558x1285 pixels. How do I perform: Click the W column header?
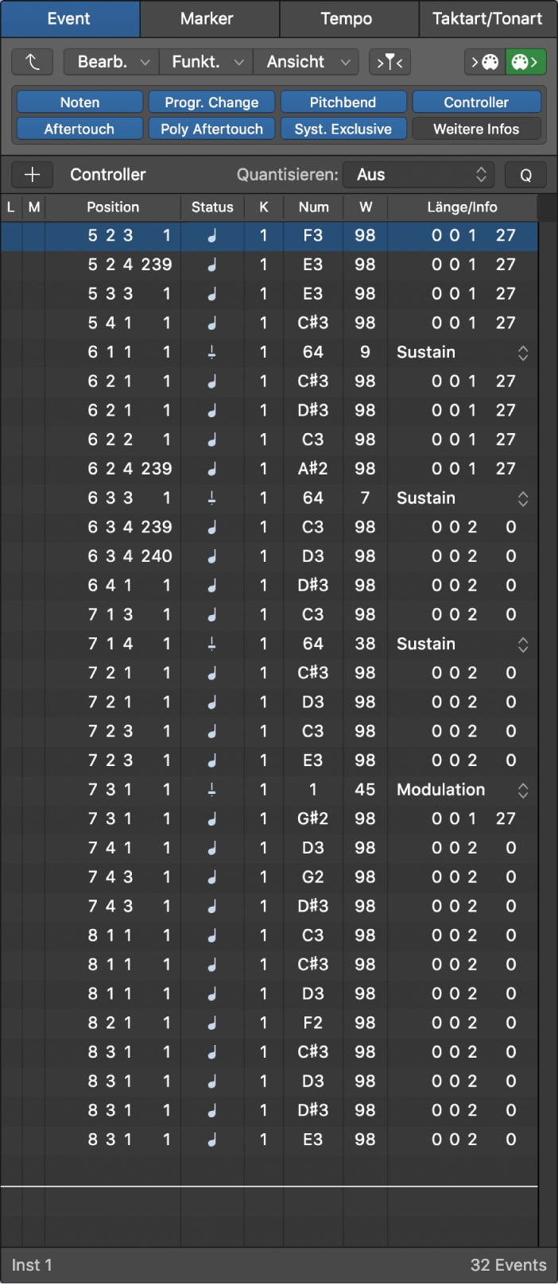[x=366, y=207]
